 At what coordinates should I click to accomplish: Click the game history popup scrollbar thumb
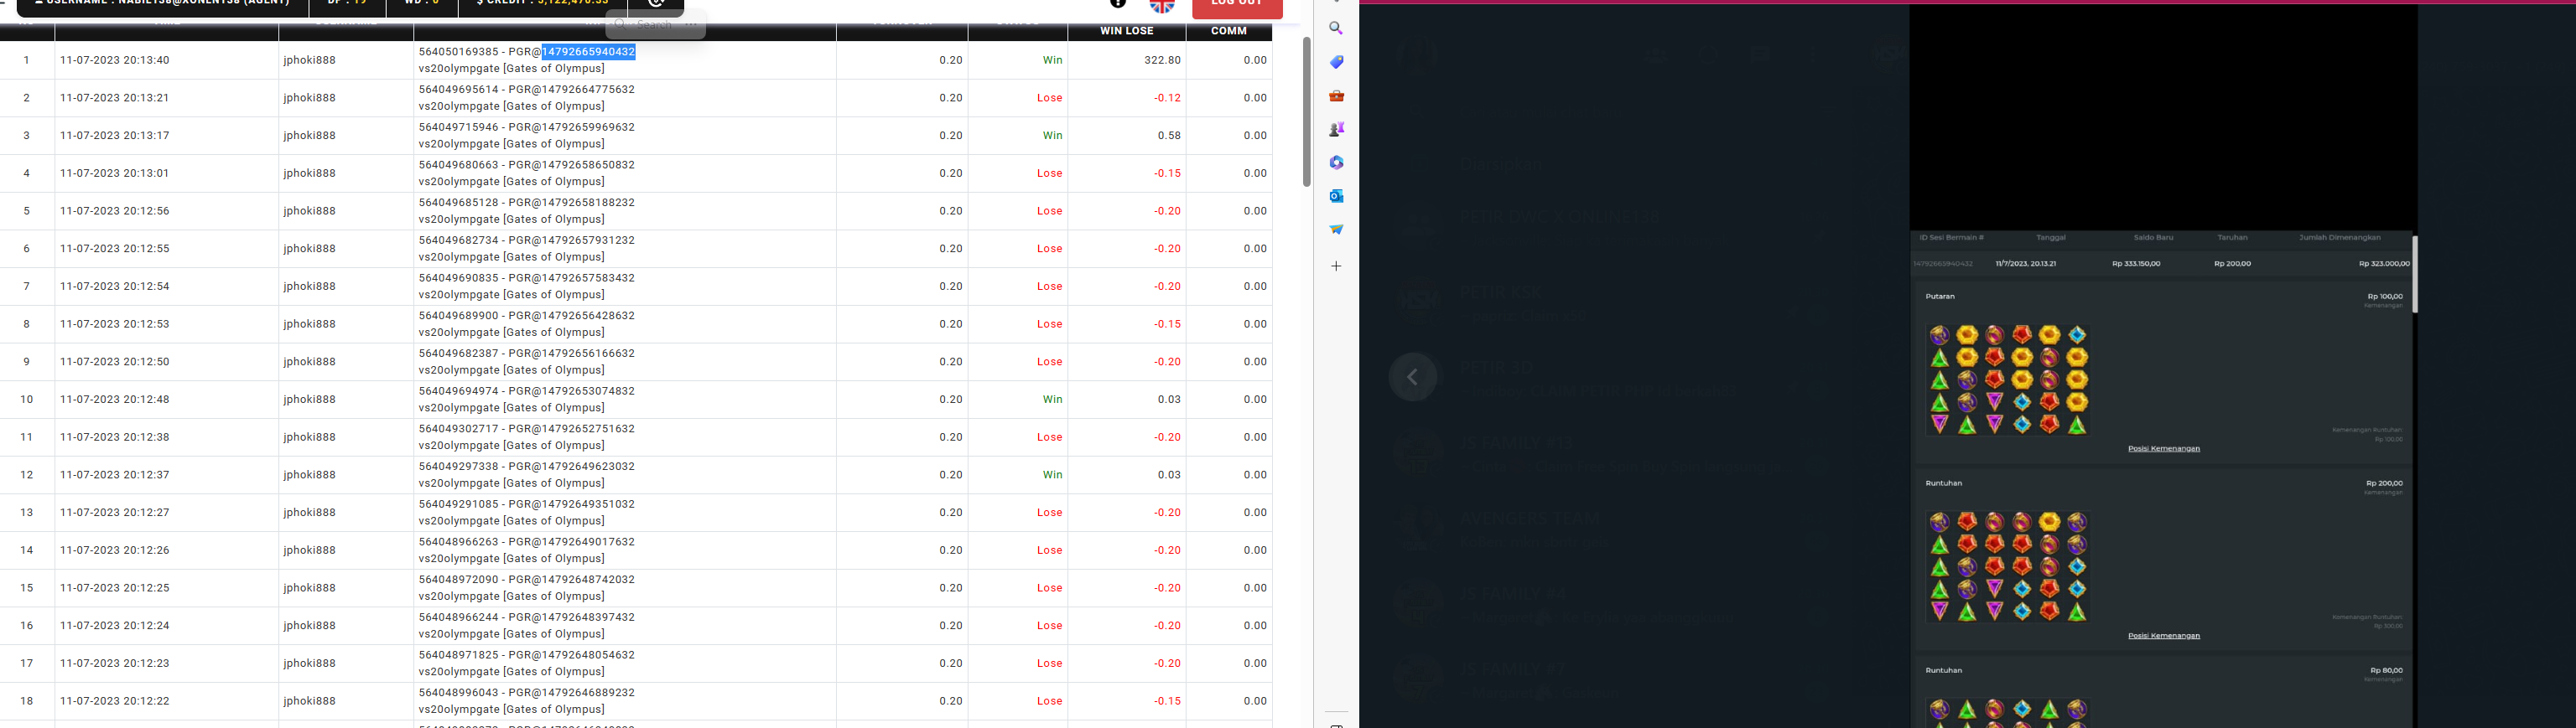[x=2414, y=275]
